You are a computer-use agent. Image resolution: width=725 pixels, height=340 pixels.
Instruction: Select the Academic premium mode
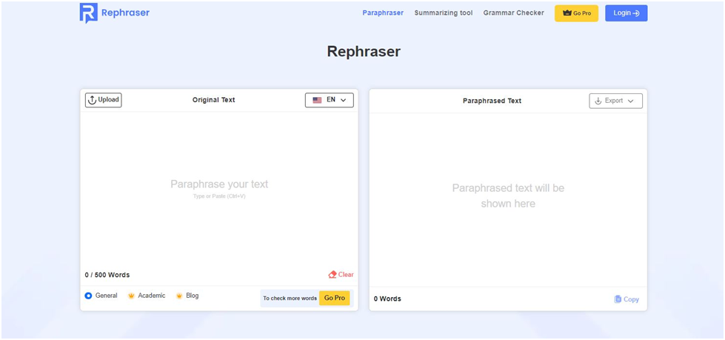(147, 296)
